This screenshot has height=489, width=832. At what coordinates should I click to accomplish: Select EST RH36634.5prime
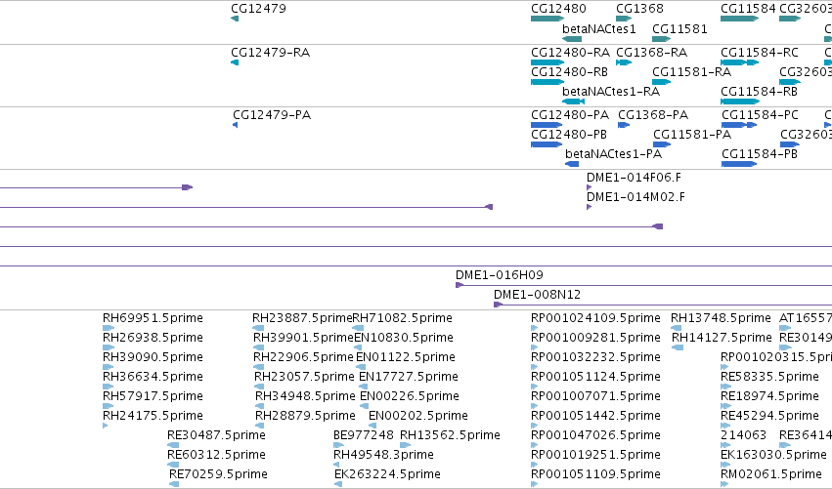click(153, 377)
